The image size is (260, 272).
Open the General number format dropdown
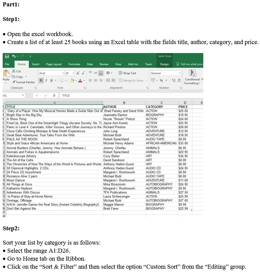point(180,73)
